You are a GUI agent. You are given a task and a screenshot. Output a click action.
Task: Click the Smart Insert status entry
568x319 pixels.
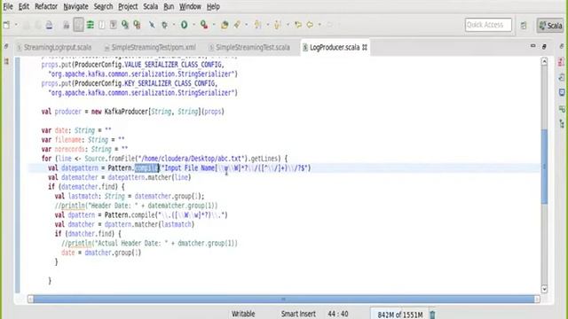pos(298,314)
